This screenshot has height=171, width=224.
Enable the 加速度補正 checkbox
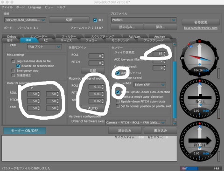(x=14, y=75)
